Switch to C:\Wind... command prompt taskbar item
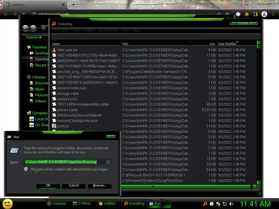The width and height of the screenshot is (279, 209). (x=83, y=204)
